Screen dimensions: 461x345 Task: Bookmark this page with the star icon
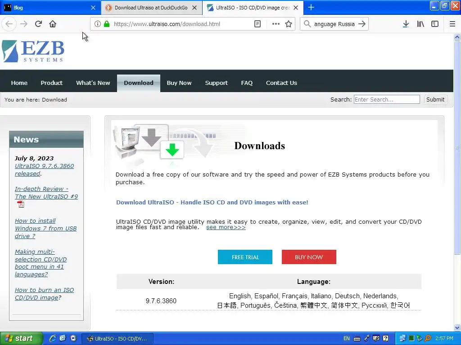click(x=289, y=24)
